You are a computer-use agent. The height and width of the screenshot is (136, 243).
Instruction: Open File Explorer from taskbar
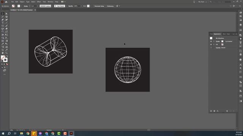click(x=22, y=133)
